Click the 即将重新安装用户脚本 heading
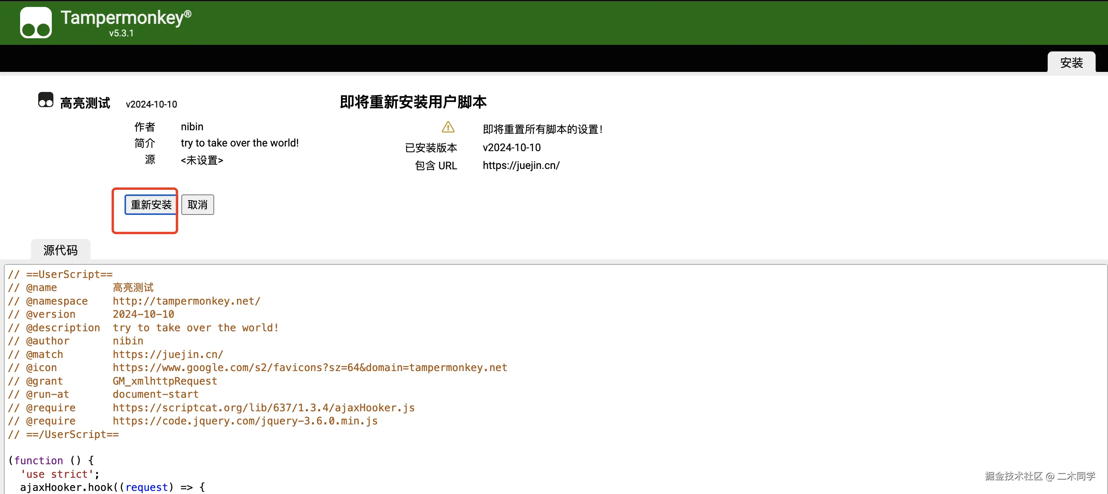The image size is (1108, 494). (413, 102)
